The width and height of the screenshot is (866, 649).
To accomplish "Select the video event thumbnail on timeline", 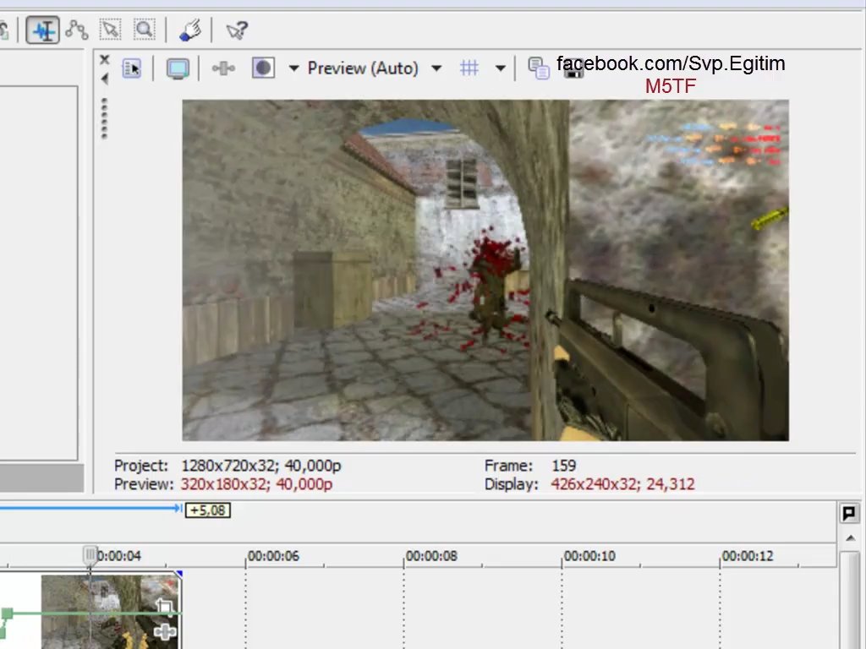I will pyautogui.click(x=111, y=612).
